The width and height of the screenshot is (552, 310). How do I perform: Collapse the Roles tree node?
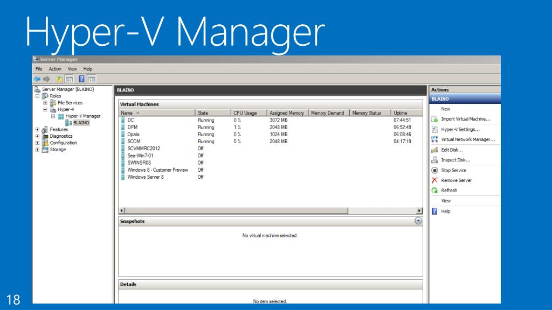pos(37,96)
